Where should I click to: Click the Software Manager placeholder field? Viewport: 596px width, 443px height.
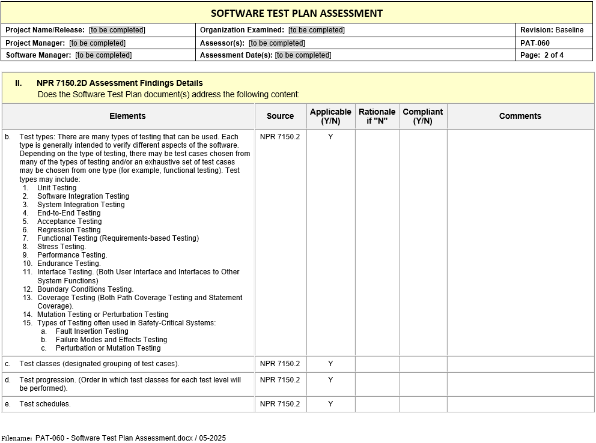pos(103,55)
